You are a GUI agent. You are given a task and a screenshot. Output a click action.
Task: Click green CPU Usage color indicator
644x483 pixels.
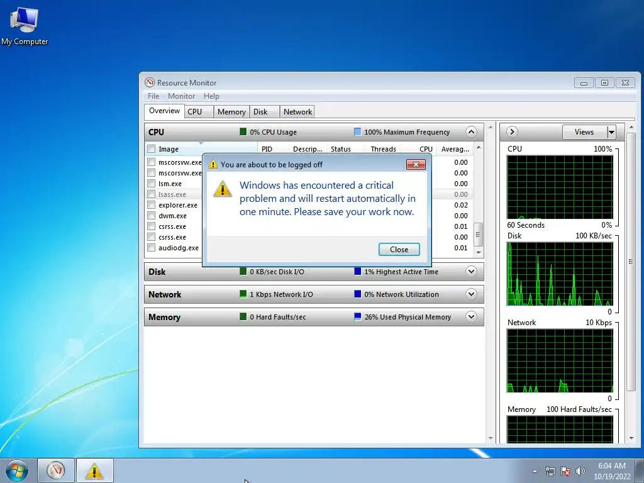[x=243, y=132]
